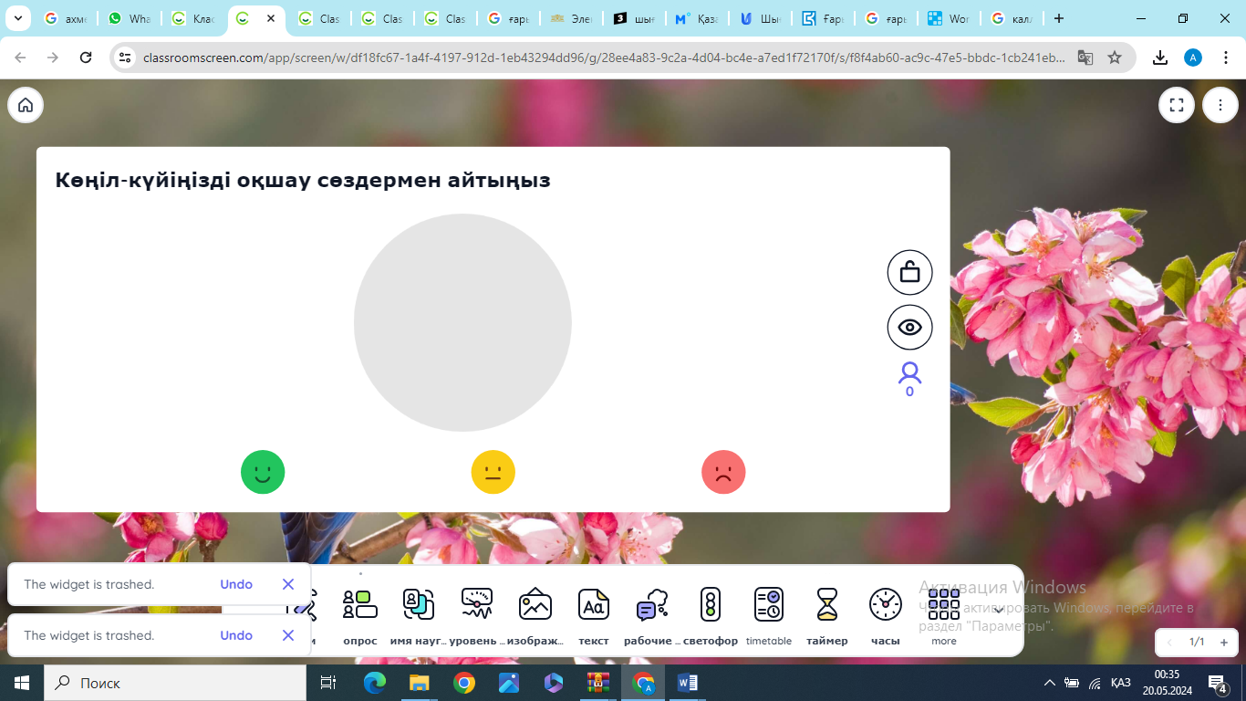Screen dimensions: 1246x701
Task: Dismiss the bottom trashed widget notification
Action: click(288, 635)
